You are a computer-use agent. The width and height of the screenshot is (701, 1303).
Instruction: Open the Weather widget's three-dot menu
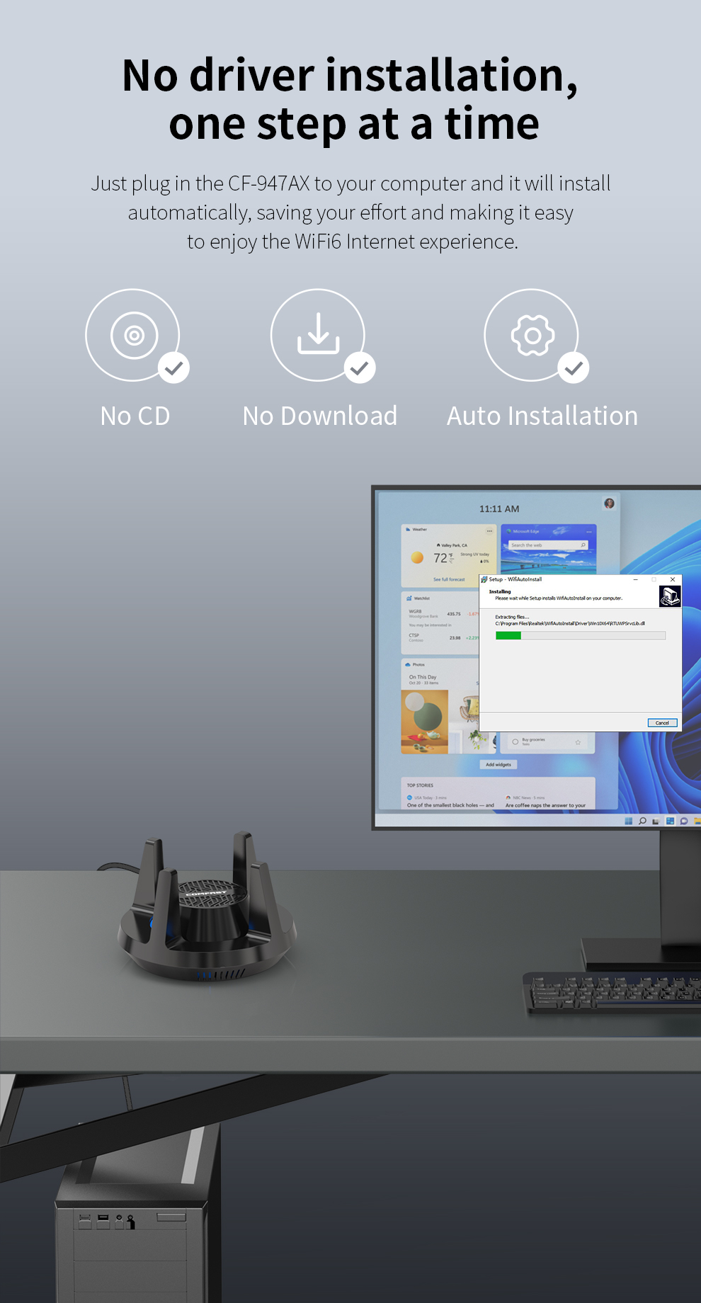tap(489, 530)
